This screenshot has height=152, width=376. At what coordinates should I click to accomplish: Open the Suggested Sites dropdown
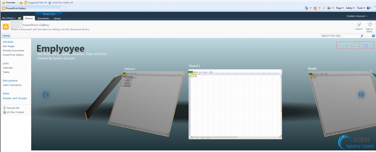[x=36, y=3]
